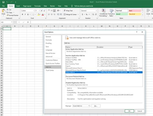Expand the Paste options arrow
The height and width of the screenshot is (116, 153).
[4, 16]
